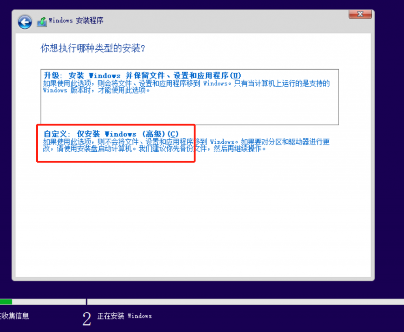Click the 仅安装 Windows（高级）bold title
Viewport: 404px width, 332px height.
click(114, 134)
